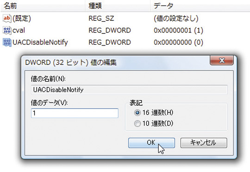
Task: Select the REG_DWORD type in the UACDisableNotify row
Action: (x=110, y=42)
